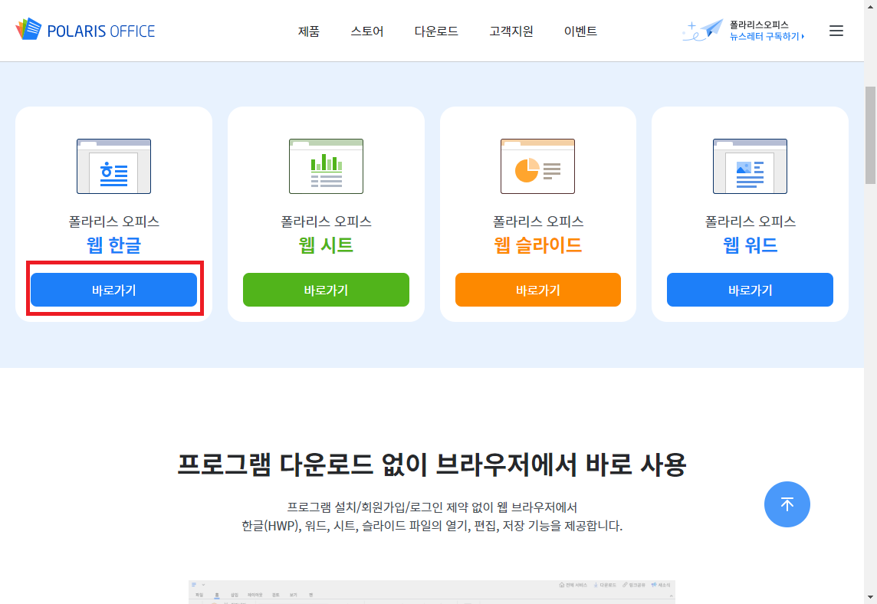The height and width of the screenshot is (604, 877).
Task: Click the orange 바로가기 button for 웹 슬라이드
Action: pos(537,290)
